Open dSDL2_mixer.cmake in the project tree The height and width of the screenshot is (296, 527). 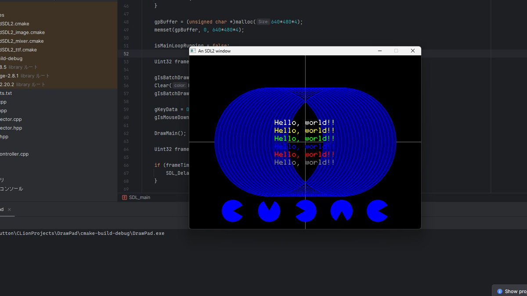click(x=22, y=41)
